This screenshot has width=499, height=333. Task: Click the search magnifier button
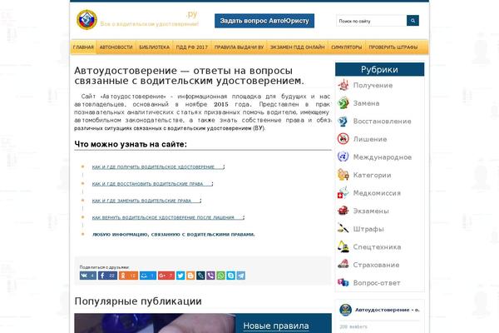413,21
